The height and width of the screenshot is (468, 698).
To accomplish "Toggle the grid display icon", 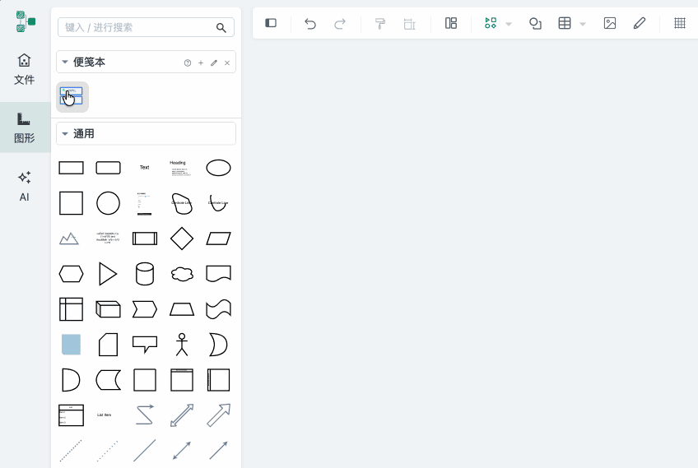I will pyautogui.click(x=680, y=23).
